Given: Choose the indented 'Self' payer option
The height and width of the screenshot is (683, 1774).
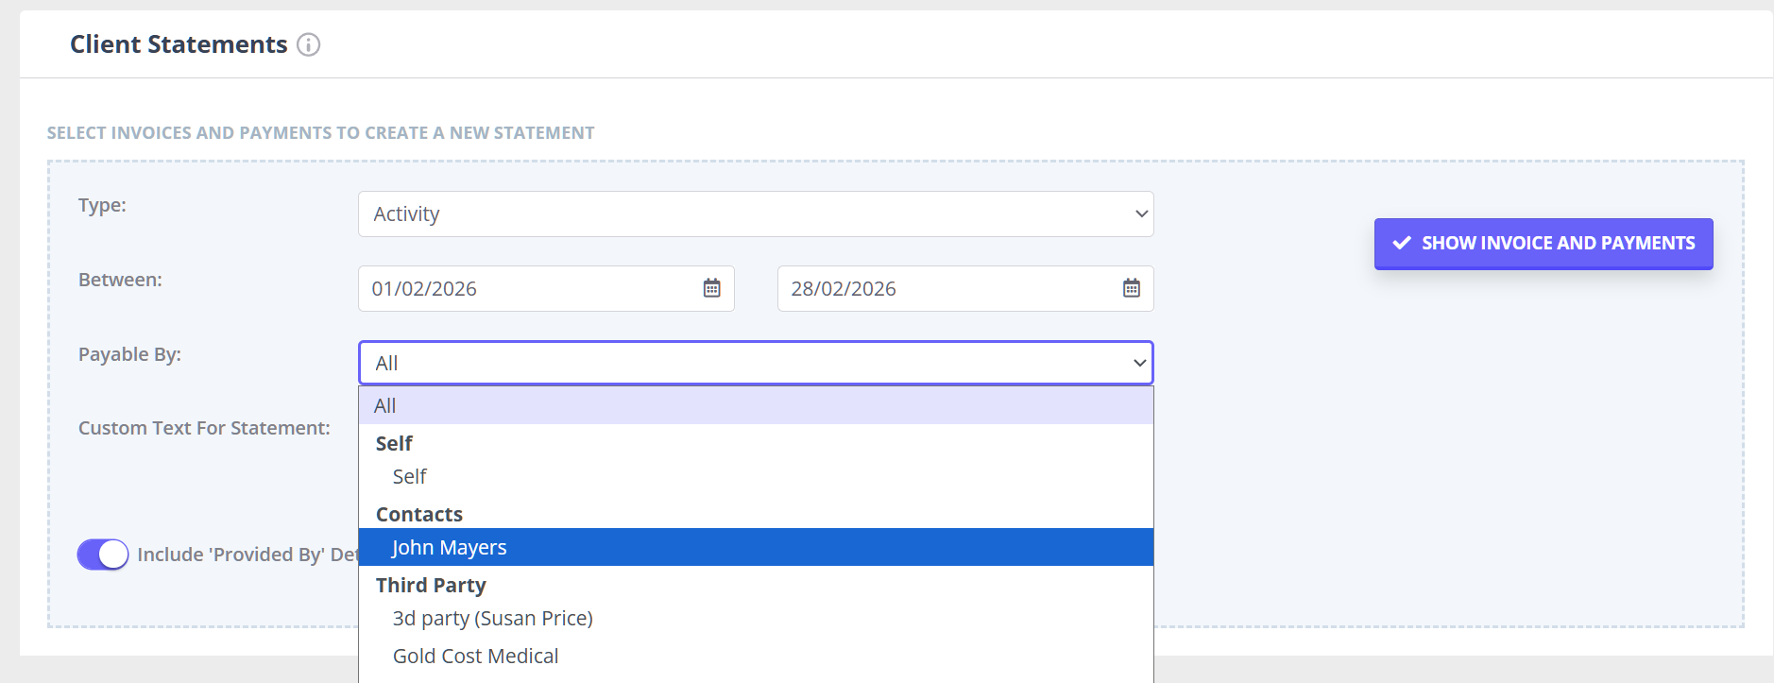Looking at the screenshot, I should pos(410,477).
